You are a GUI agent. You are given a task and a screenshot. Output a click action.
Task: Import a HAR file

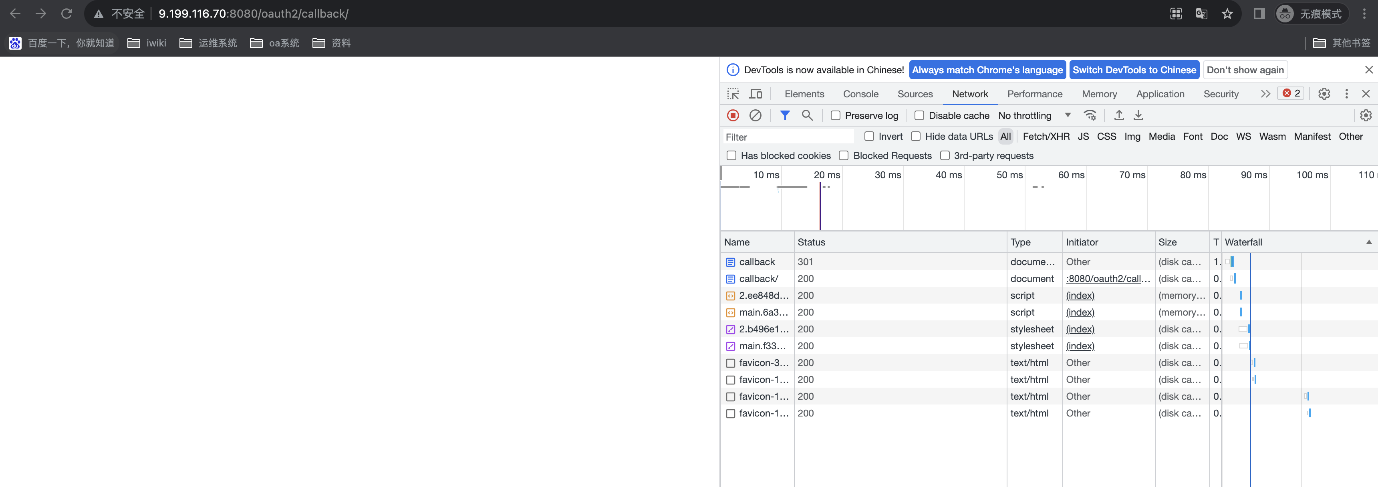click(1118, 115)
